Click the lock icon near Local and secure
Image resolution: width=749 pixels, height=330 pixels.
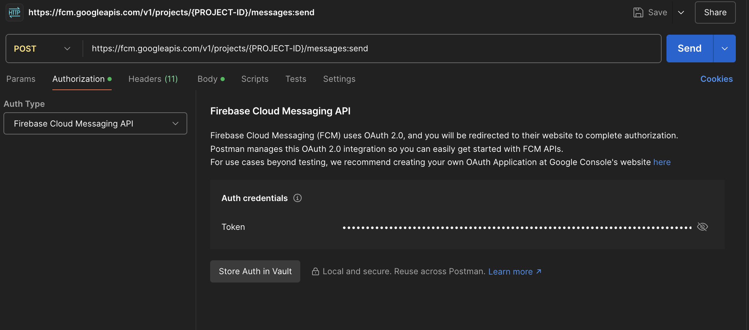(315, 271)
